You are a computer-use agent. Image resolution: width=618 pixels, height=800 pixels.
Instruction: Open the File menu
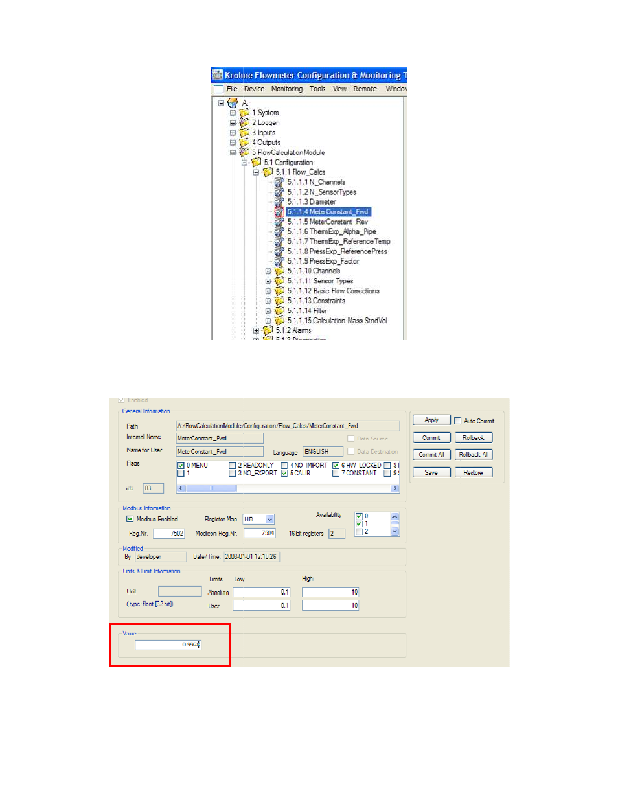coord(232,89)
